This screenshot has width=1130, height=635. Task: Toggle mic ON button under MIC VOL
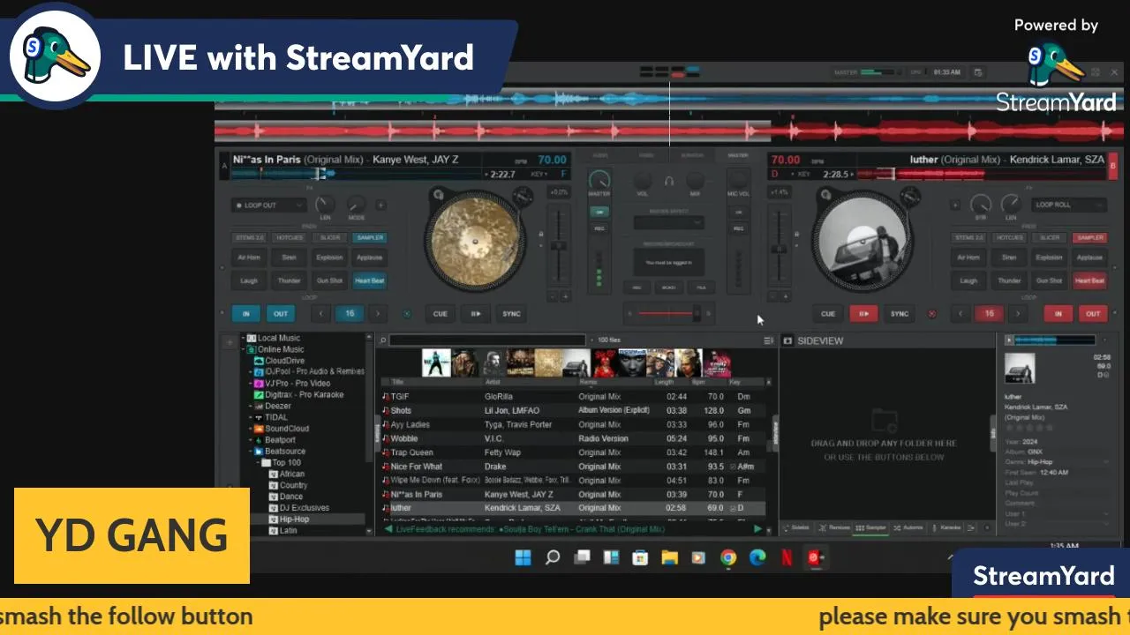739,213
